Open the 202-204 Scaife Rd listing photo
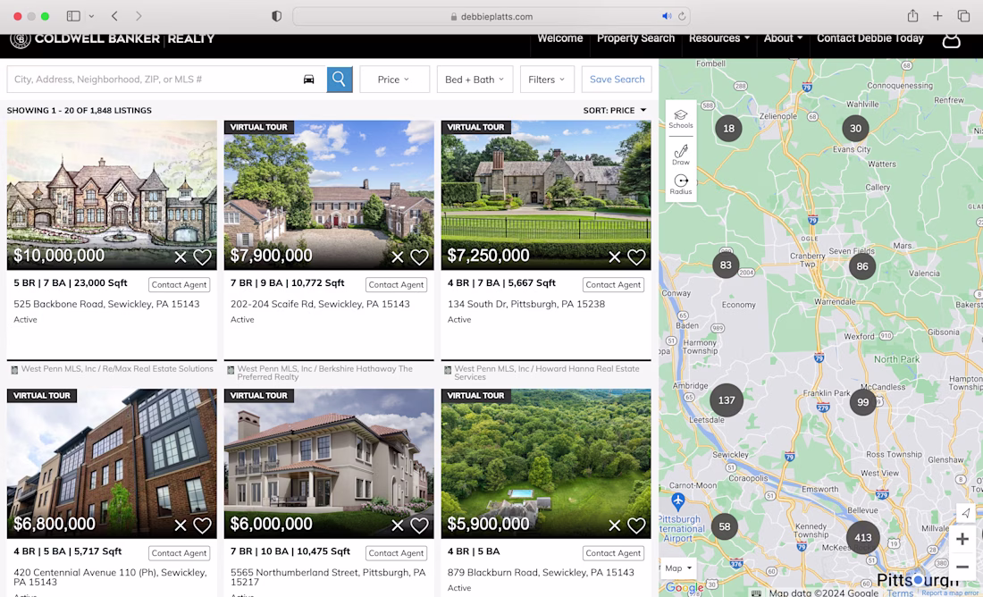Viewport: 983px width, 597px height. [x=329, y=195]
